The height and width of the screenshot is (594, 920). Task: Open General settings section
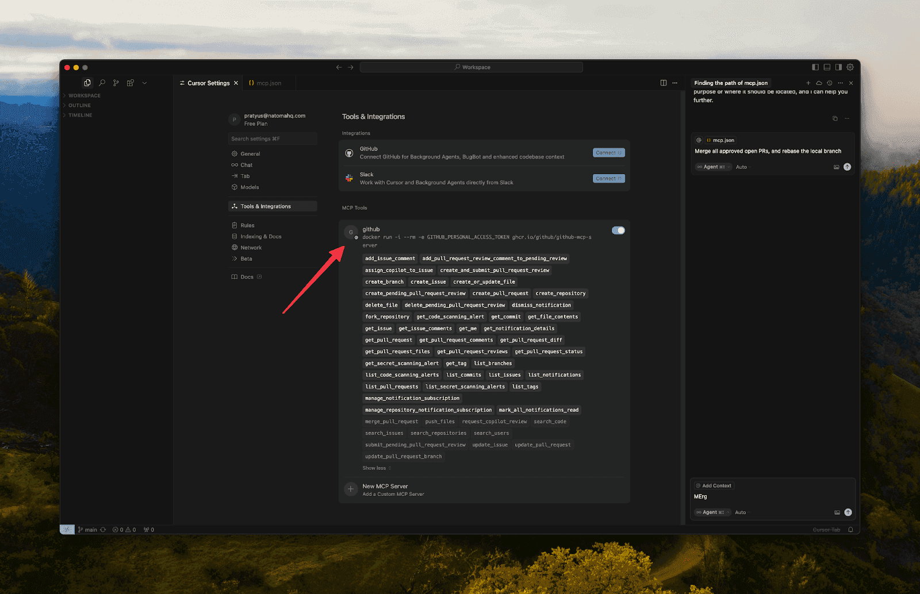tap(273, 154)
